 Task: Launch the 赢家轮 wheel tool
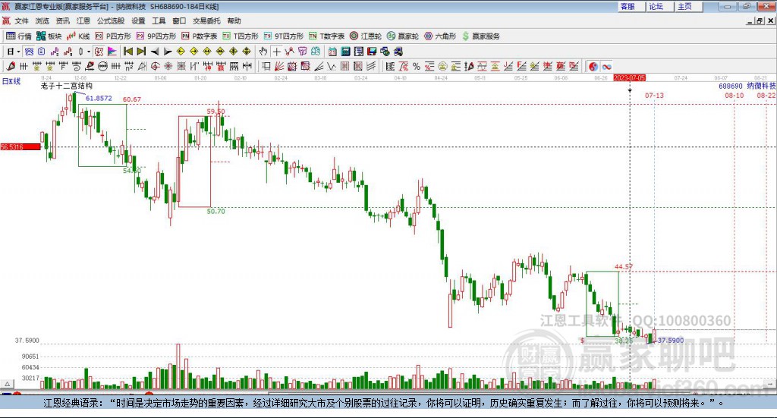402,36
